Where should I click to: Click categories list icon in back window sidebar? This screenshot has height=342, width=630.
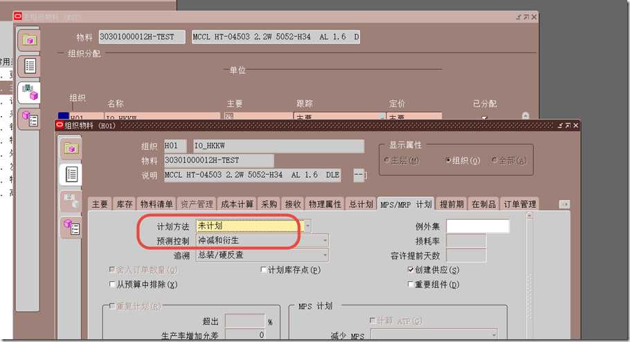pos(30,119)
